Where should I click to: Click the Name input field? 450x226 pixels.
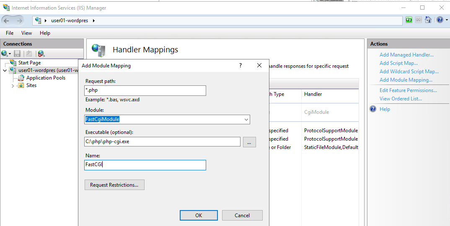[145, 165]
